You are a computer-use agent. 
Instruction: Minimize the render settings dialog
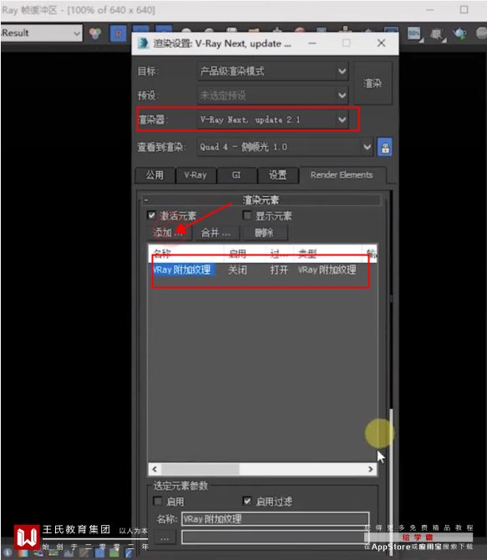(x=312, y=43)
